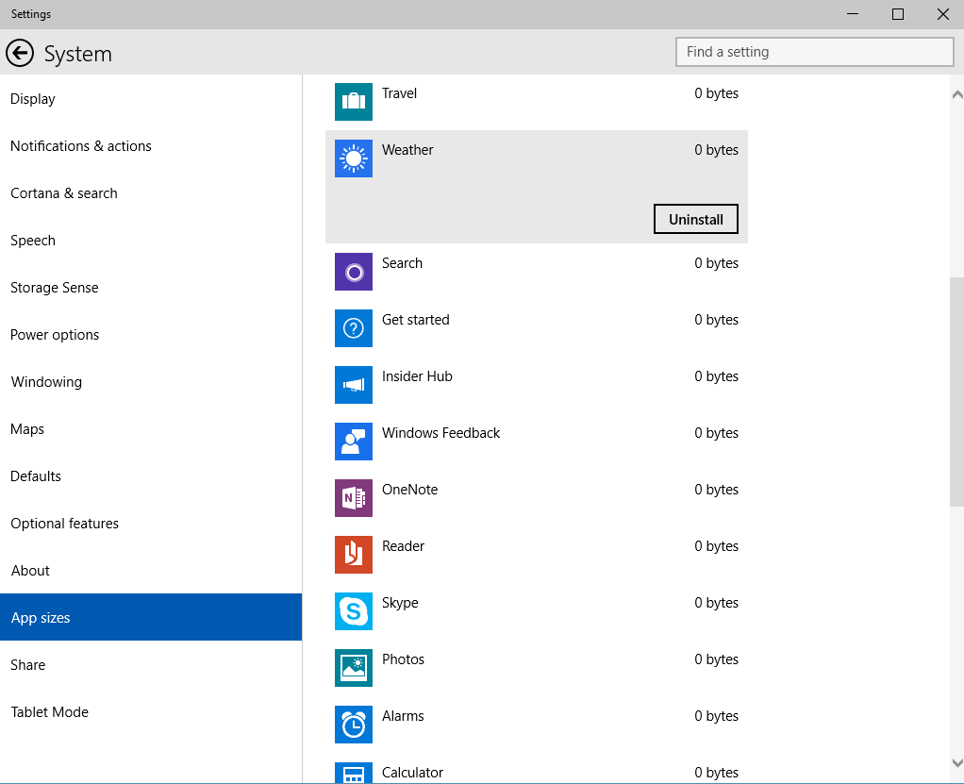964x784 pixels.
Task: Open Share settings
Action: [x=151, y=665]
